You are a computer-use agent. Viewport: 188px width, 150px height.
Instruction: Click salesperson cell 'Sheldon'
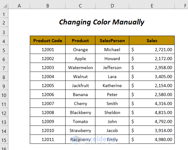pyautogui.click(x=112, y=112)
